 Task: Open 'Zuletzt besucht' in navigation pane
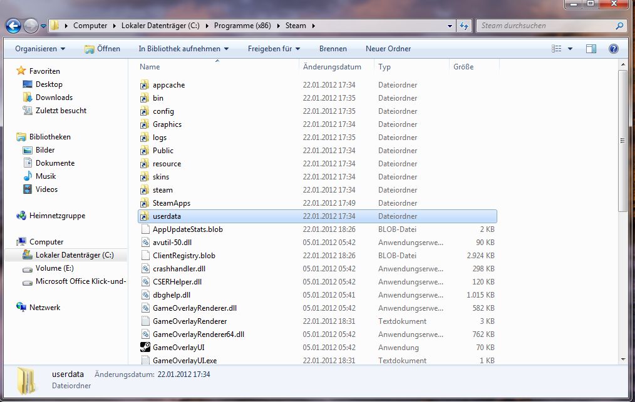click(61, 111)
